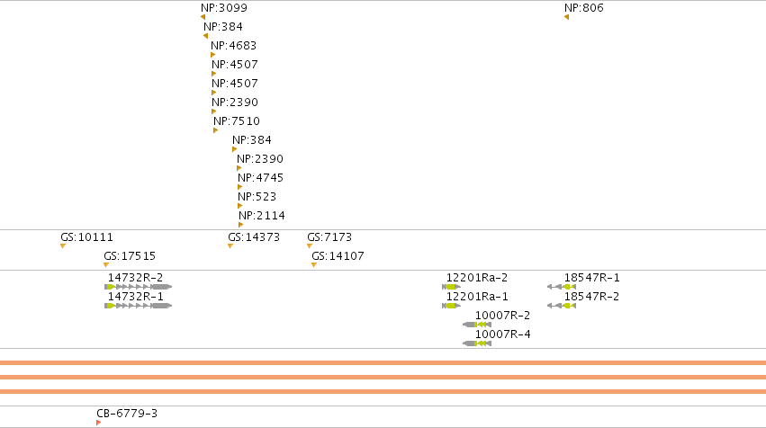Click the GS:10111 label
Screen dimensions: 766x428
click(87, 237)
